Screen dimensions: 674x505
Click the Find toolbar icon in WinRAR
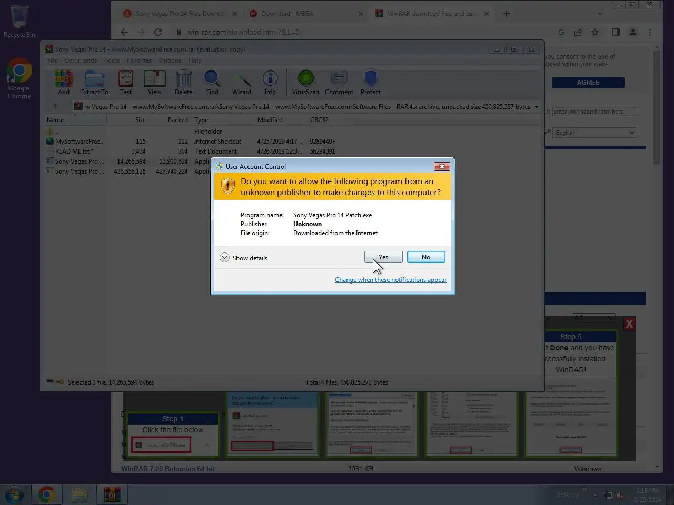212,83
